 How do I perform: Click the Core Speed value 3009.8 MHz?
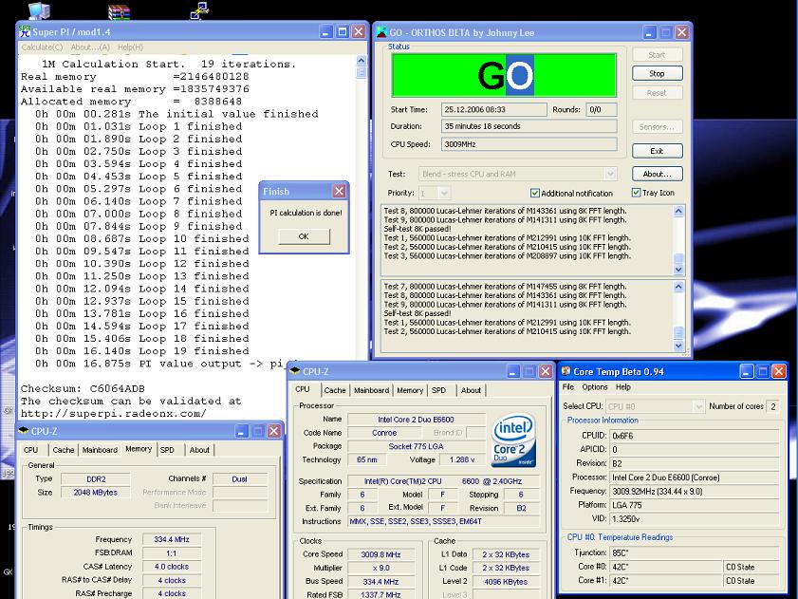point(380,554)
